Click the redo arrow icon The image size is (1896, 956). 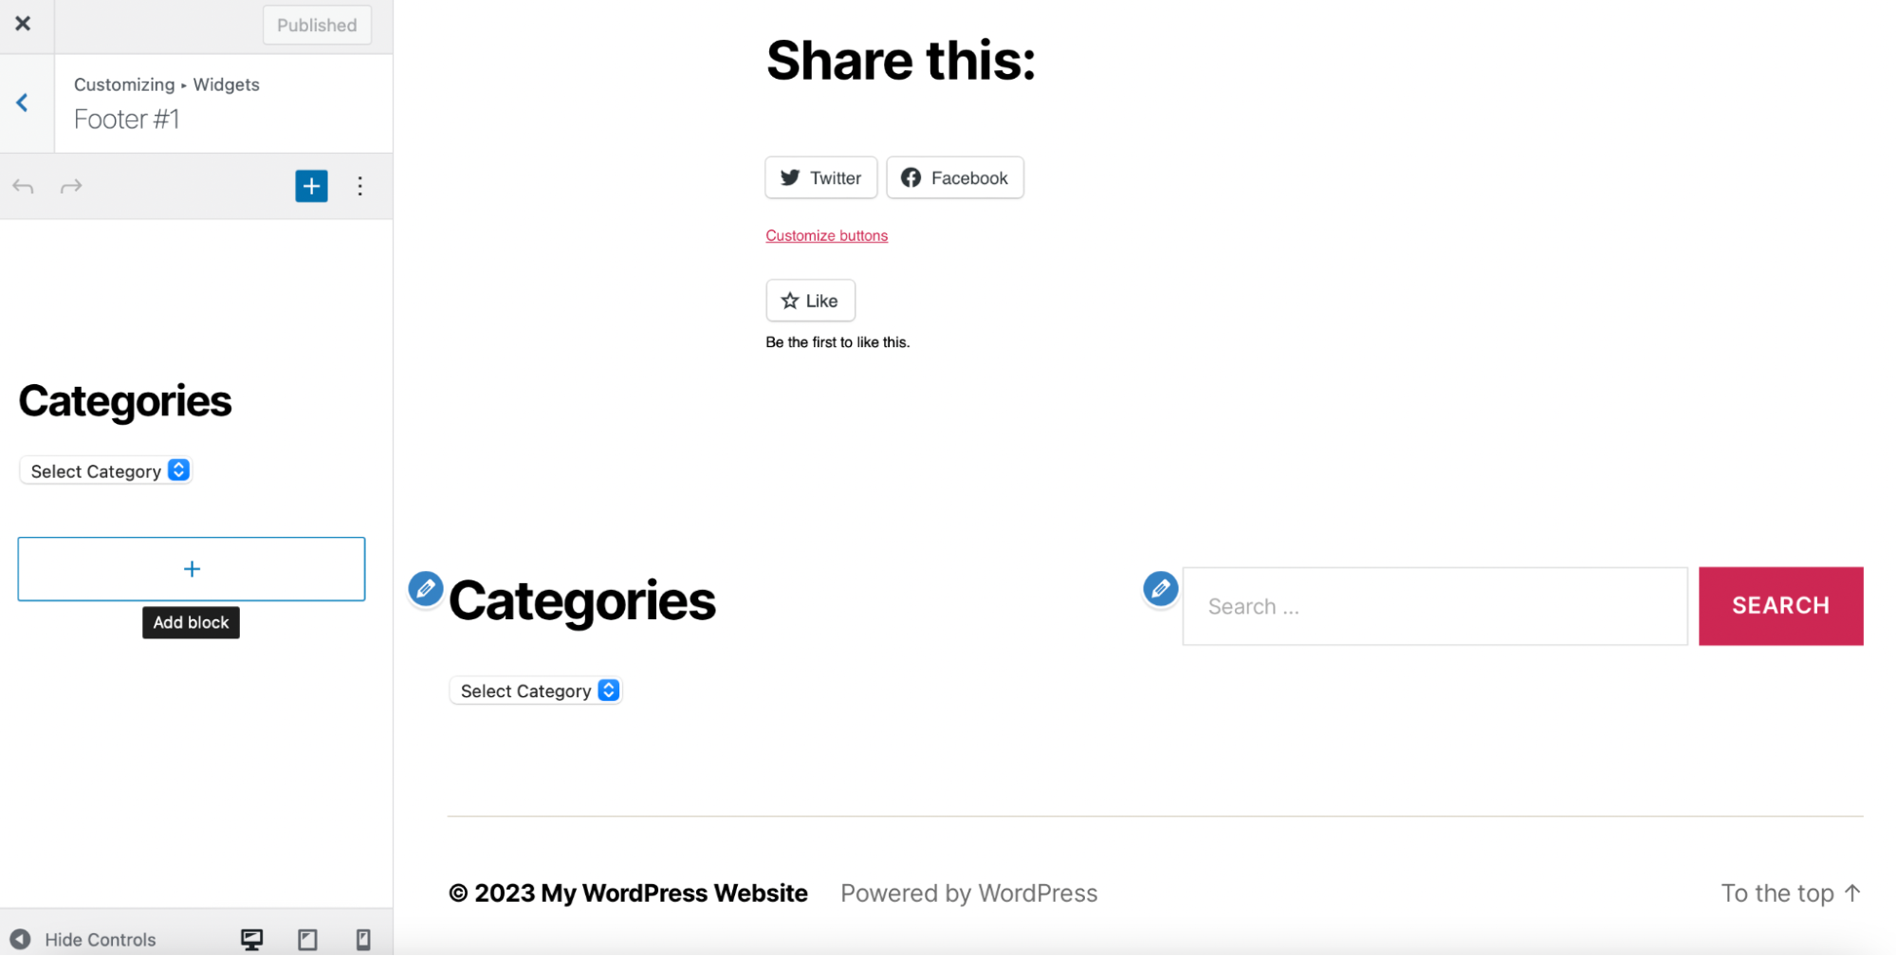pyautogui.click(x=71, y=186)
